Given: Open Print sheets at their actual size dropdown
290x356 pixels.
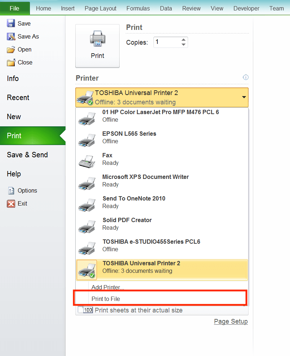Looking at the screenshot, I should [162, 310].
